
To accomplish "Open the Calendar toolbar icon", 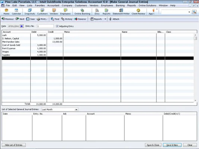I will point(16,12).
